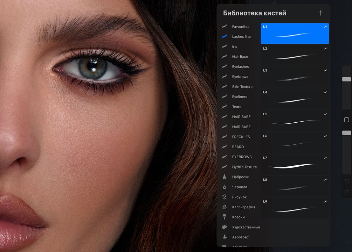Click the Eyeliners set icon
Screen dimensions: 352x252
point(224,96)
